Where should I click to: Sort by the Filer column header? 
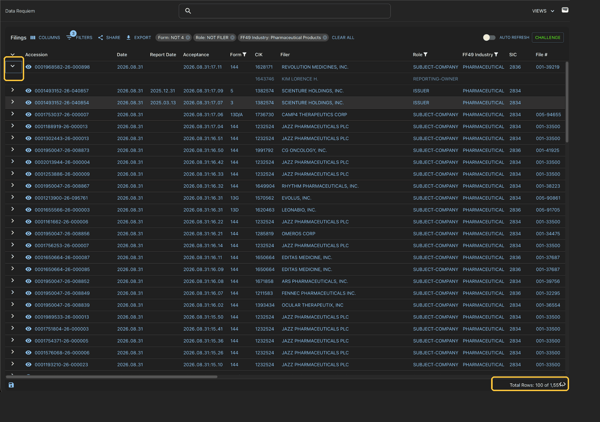(x=285, y=55)
